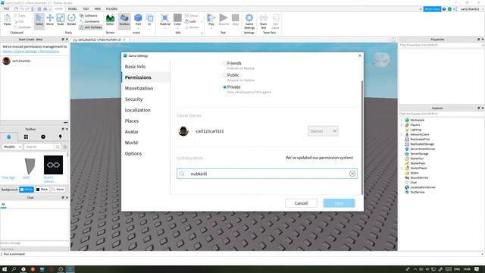Expand the StarterPlayer node in Explorer

click(x=402, y=168)
